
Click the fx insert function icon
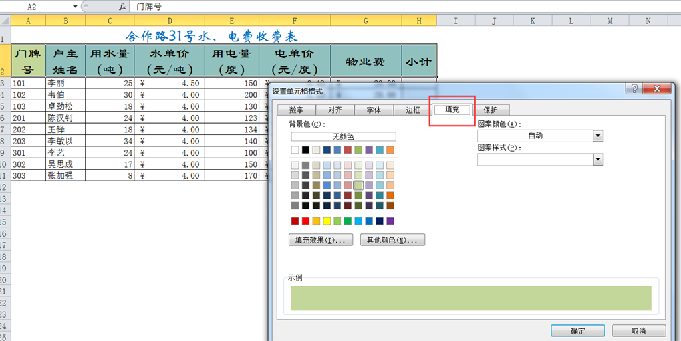point(122,6)
